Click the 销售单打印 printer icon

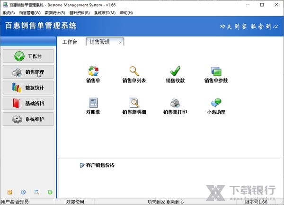point(175,103)
